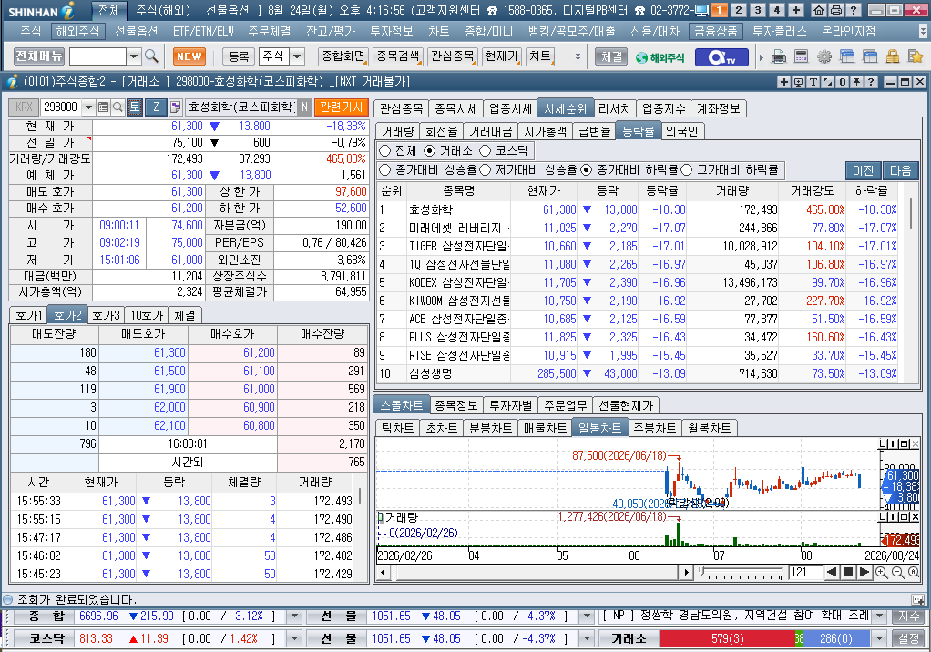Screen dimensions: 931x652
Task: Open the 거래소 579(3) bar dropdown
Action: pyautogui.click(x=880, y=639)
